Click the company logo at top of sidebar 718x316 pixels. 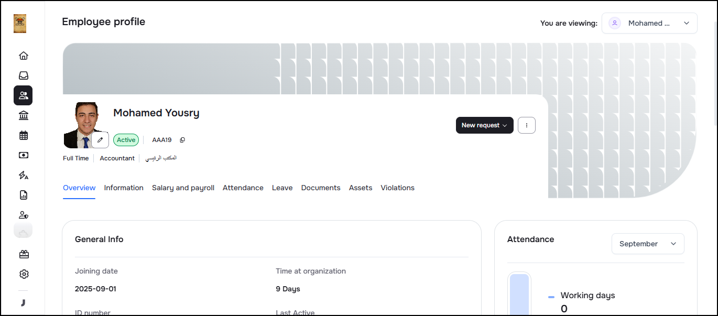(20, 24)
